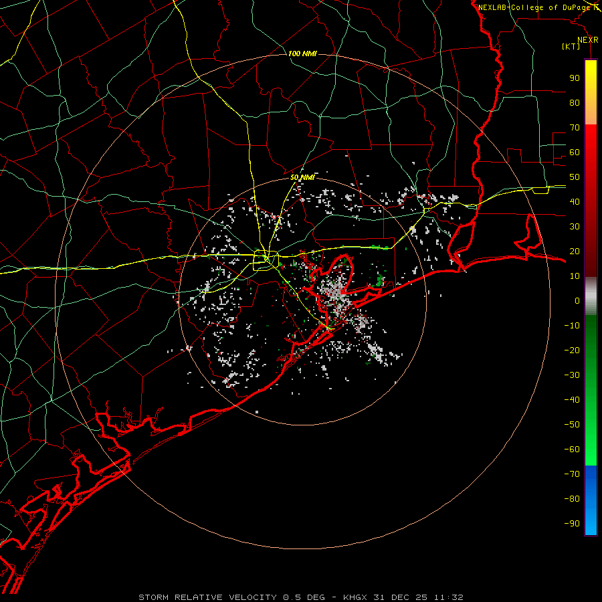Select the storm relative velocity caption at the bottom
This screenshot has width=602, height=602.
pos(301,597)
